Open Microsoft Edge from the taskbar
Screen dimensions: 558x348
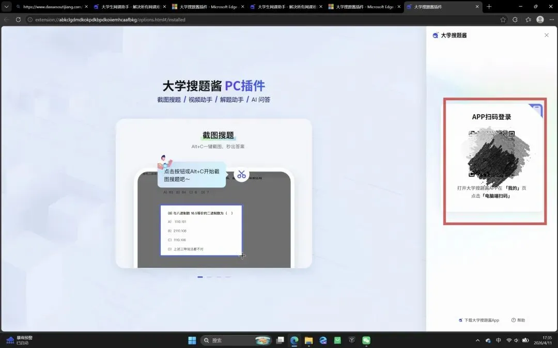click(x=295, y=341)
